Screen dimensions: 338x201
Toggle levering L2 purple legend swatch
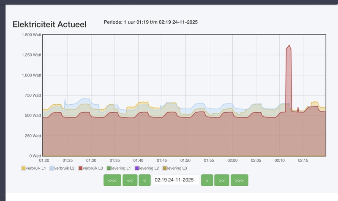click(x=137, y=168)
